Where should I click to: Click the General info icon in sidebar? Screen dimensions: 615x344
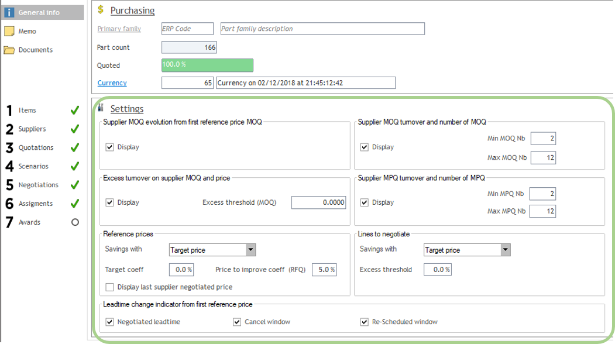click(x=9, y=12)
